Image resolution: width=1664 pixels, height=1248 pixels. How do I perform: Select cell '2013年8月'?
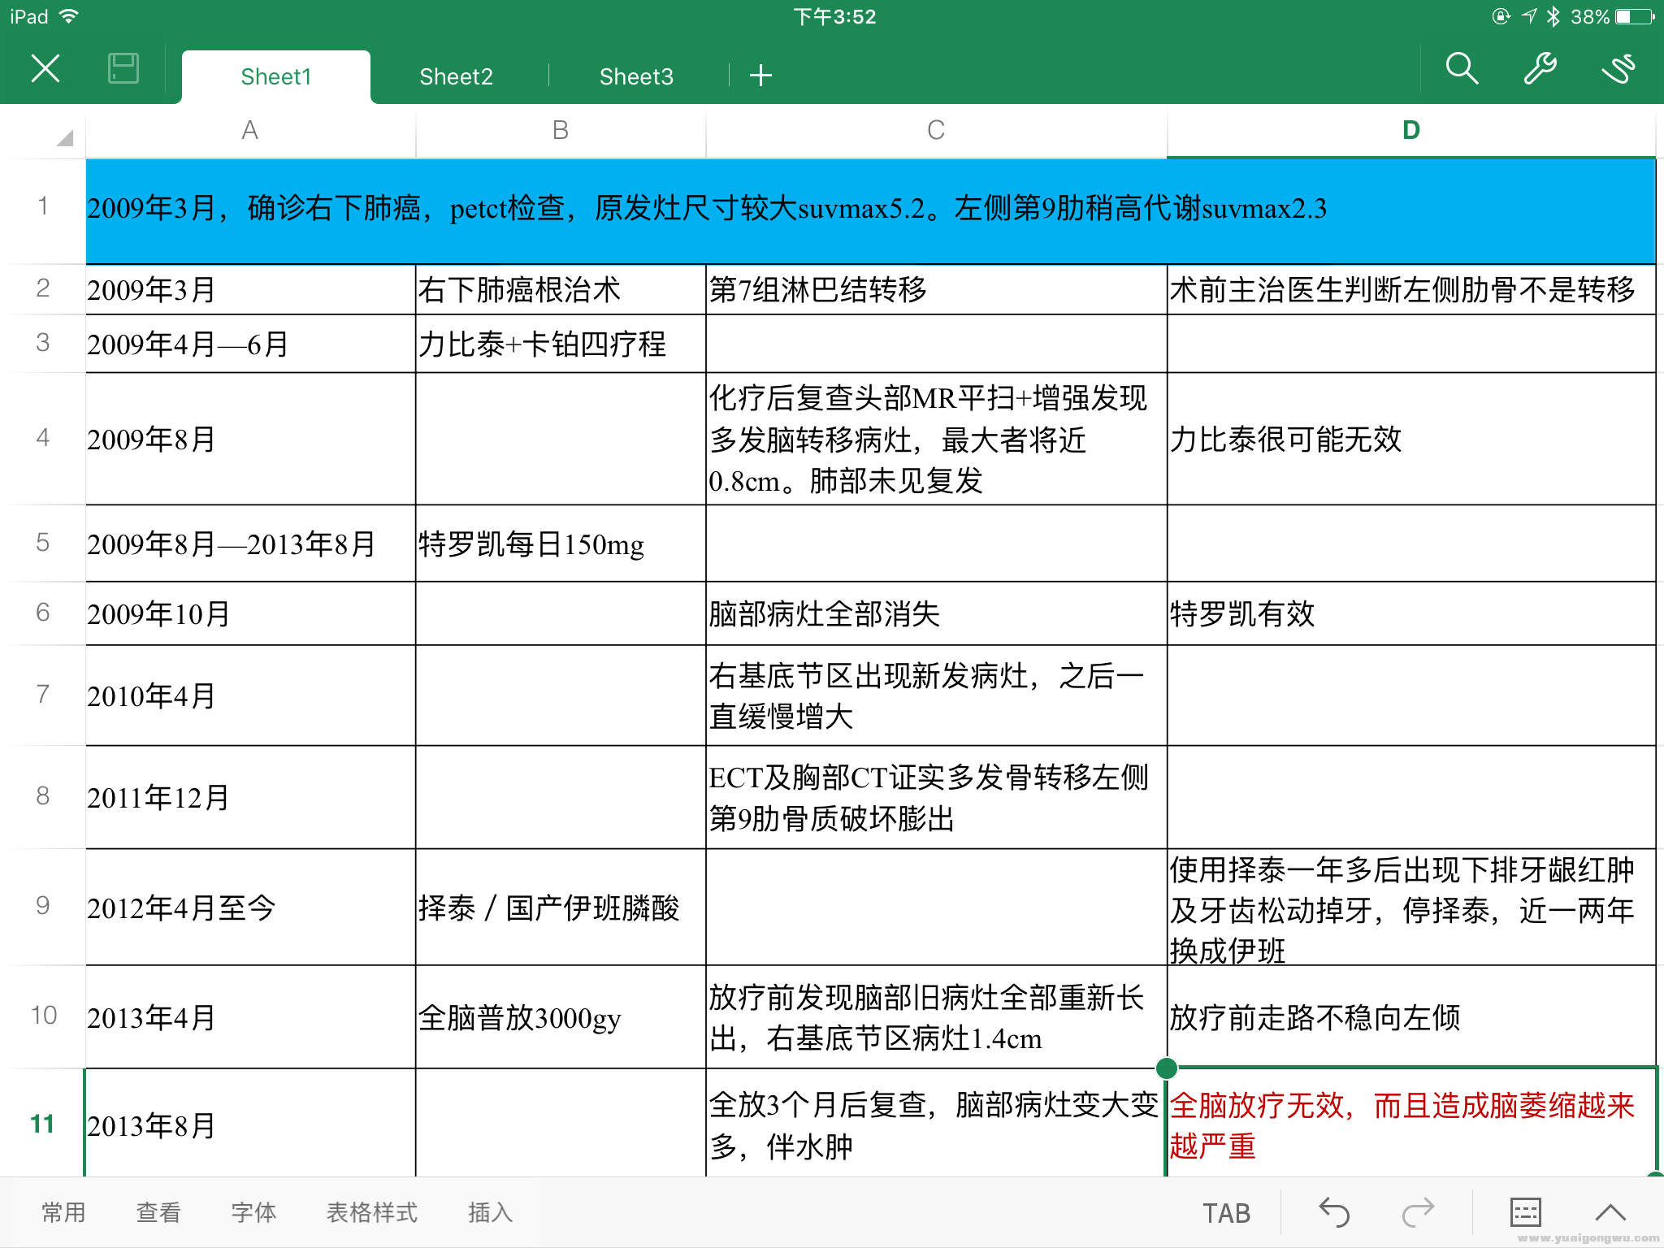click(250, 1124)
